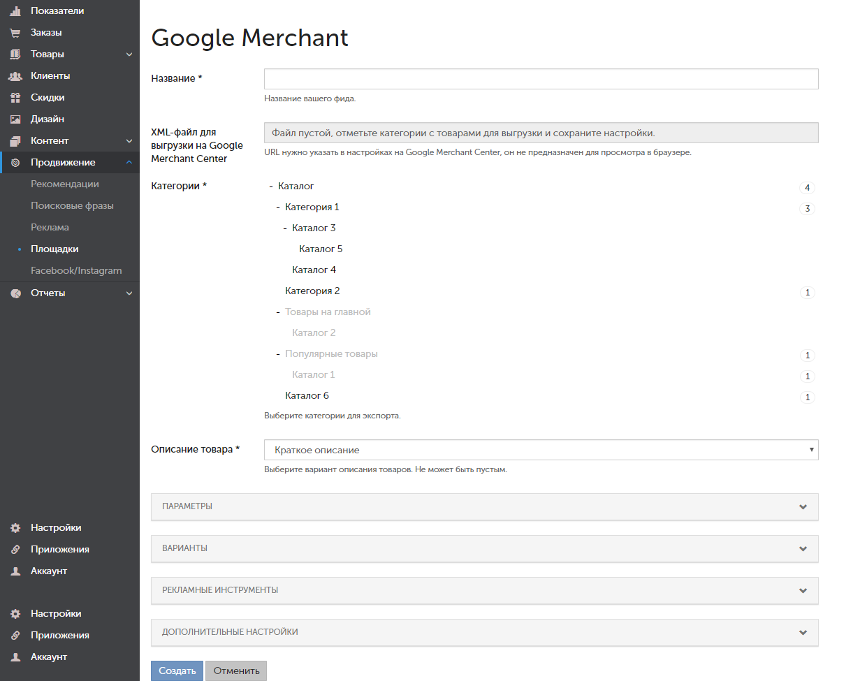Select Категория 1 category label
867x681 pixels.
(x=312, y=207)
